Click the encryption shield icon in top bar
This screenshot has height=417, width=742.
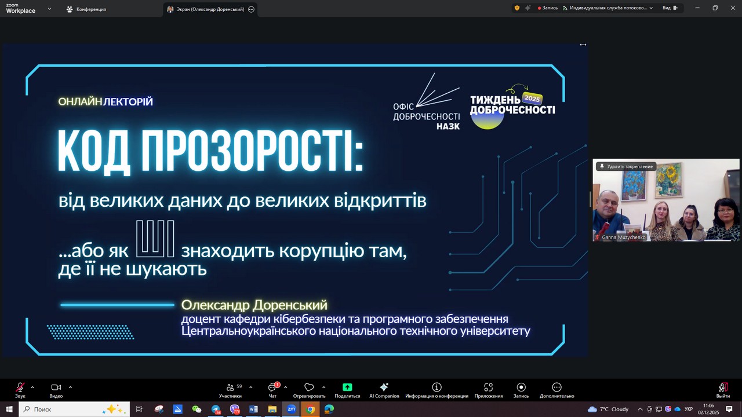click(517, 8)
